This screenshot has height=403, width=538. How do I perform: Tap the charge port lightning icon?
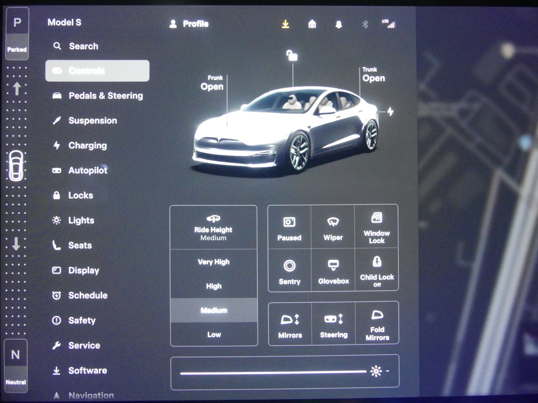coord(390,112)
